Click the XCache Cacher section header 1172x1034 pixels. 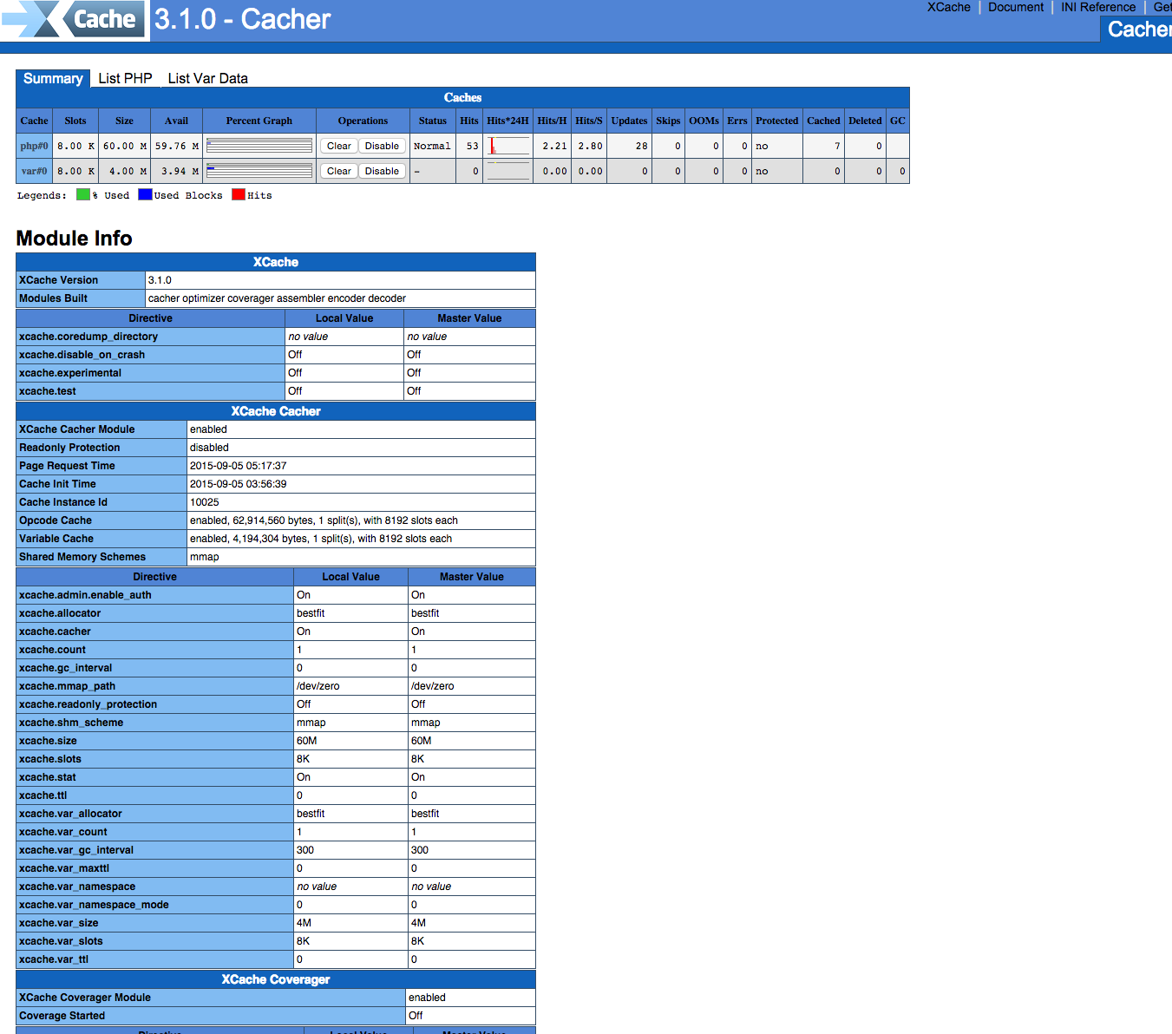point(276,411)
